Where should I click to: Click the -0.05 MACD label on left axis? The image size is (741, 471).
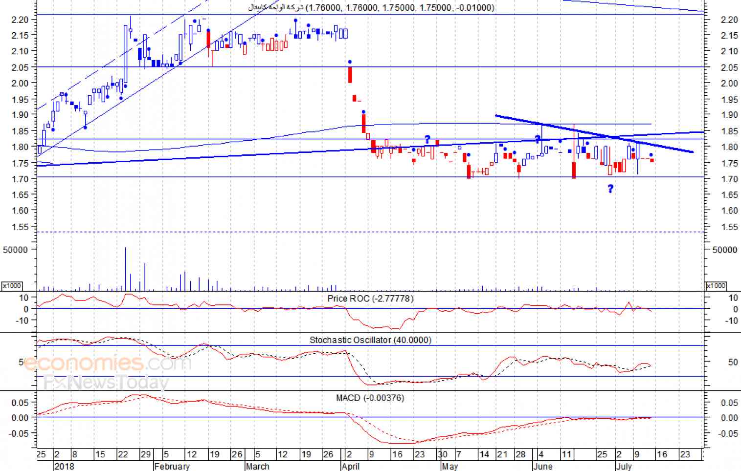[19, 433]
